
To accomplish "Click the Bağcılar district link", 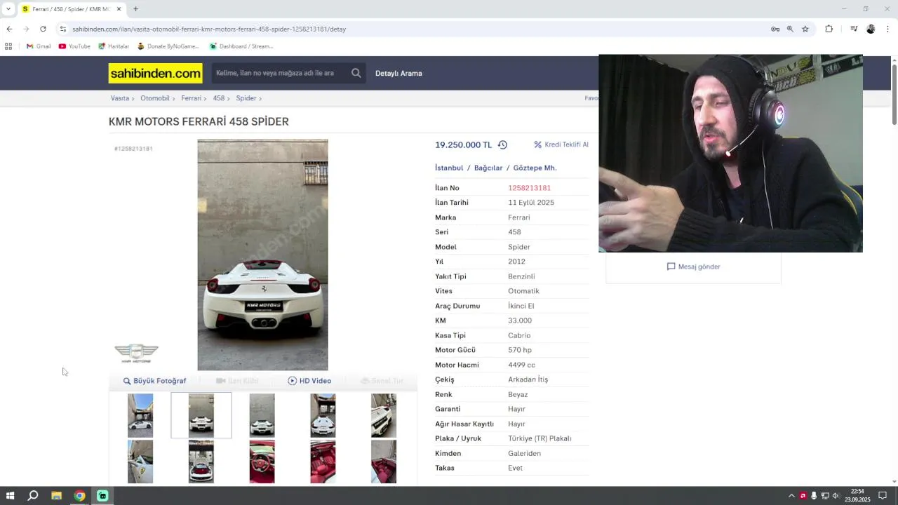I will pyautogui.click(x=488, y=168).
